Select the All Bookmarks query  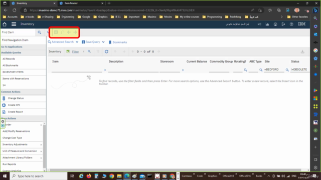tap(10, 65)
